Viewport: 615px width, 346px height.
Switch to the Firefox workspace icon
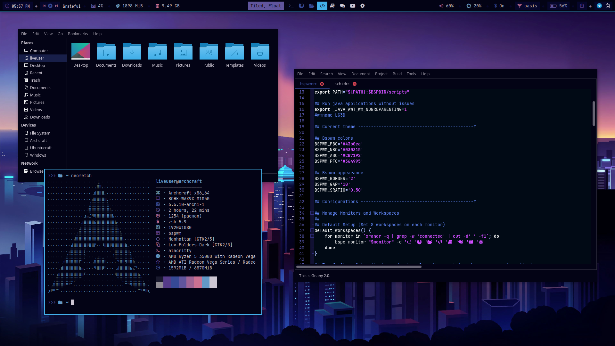point(301,6)
